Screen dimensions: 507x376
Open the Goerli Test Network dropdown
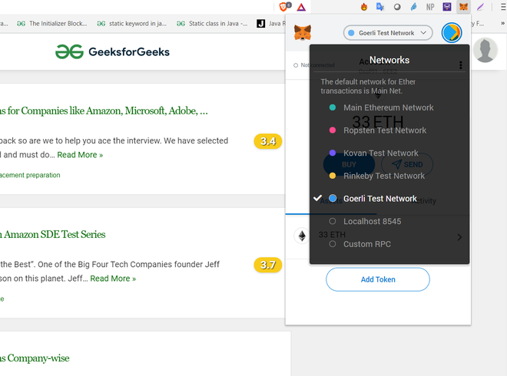388,33
